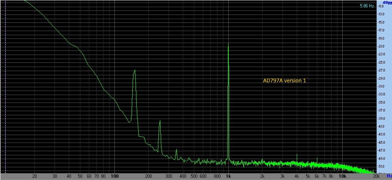Click the '800' frequency axis label
Screen dimensions: 392x180
(x=217, y=176)
